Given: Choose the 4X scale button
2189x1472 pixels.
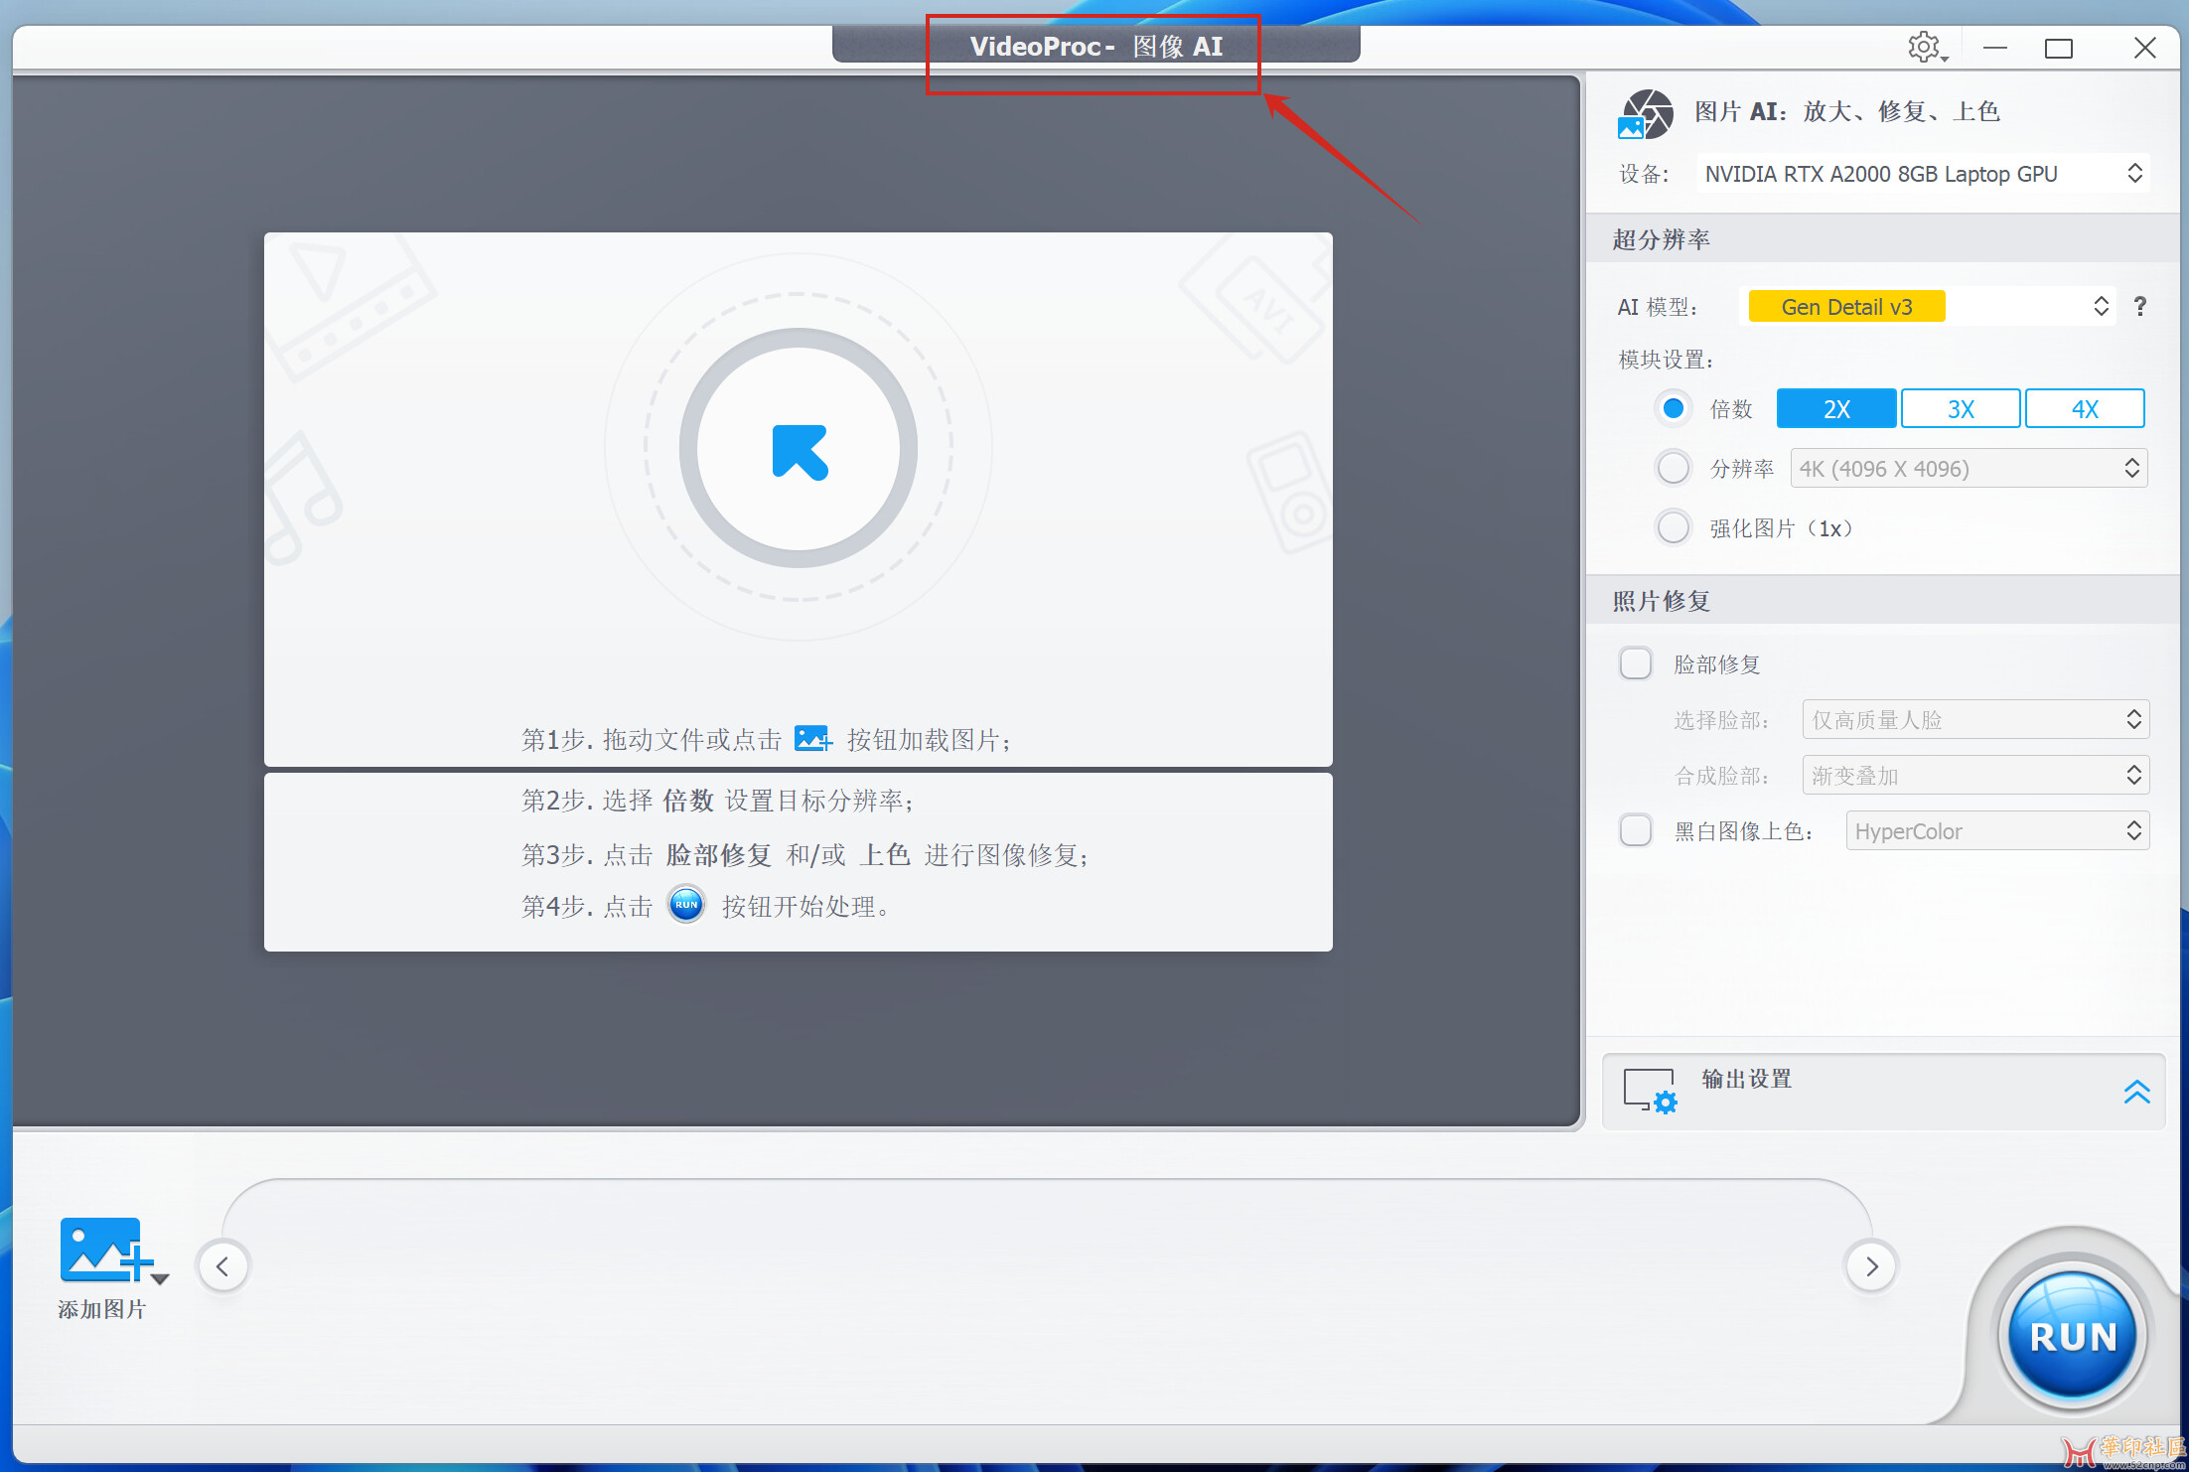Looking at the screenshot, I should point(2085,409).
